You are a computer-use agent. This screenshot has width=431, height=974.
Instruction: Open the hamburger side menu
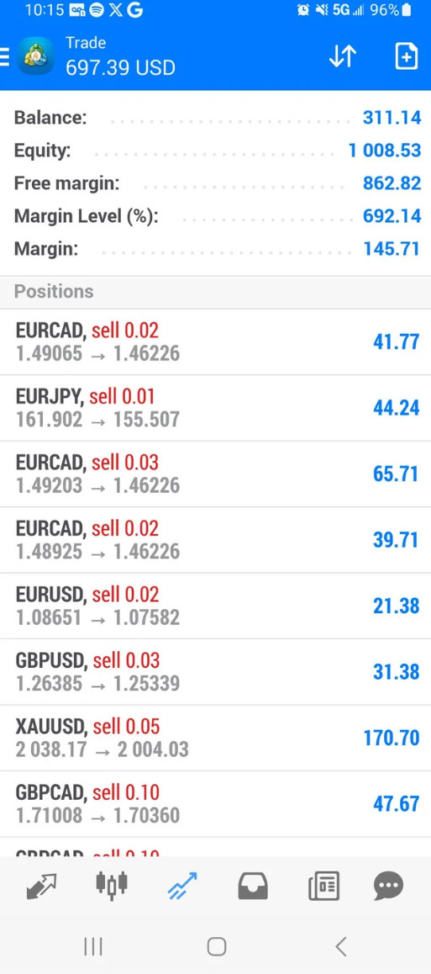[x=4, y=56]
